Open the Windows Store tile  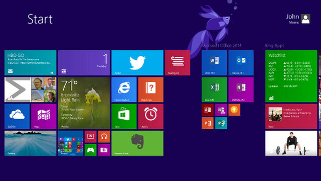124,116
